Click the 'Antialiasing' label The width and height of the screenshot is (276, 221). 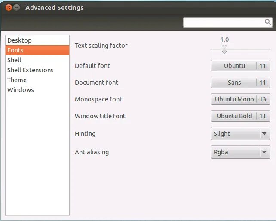coord(92,152)
